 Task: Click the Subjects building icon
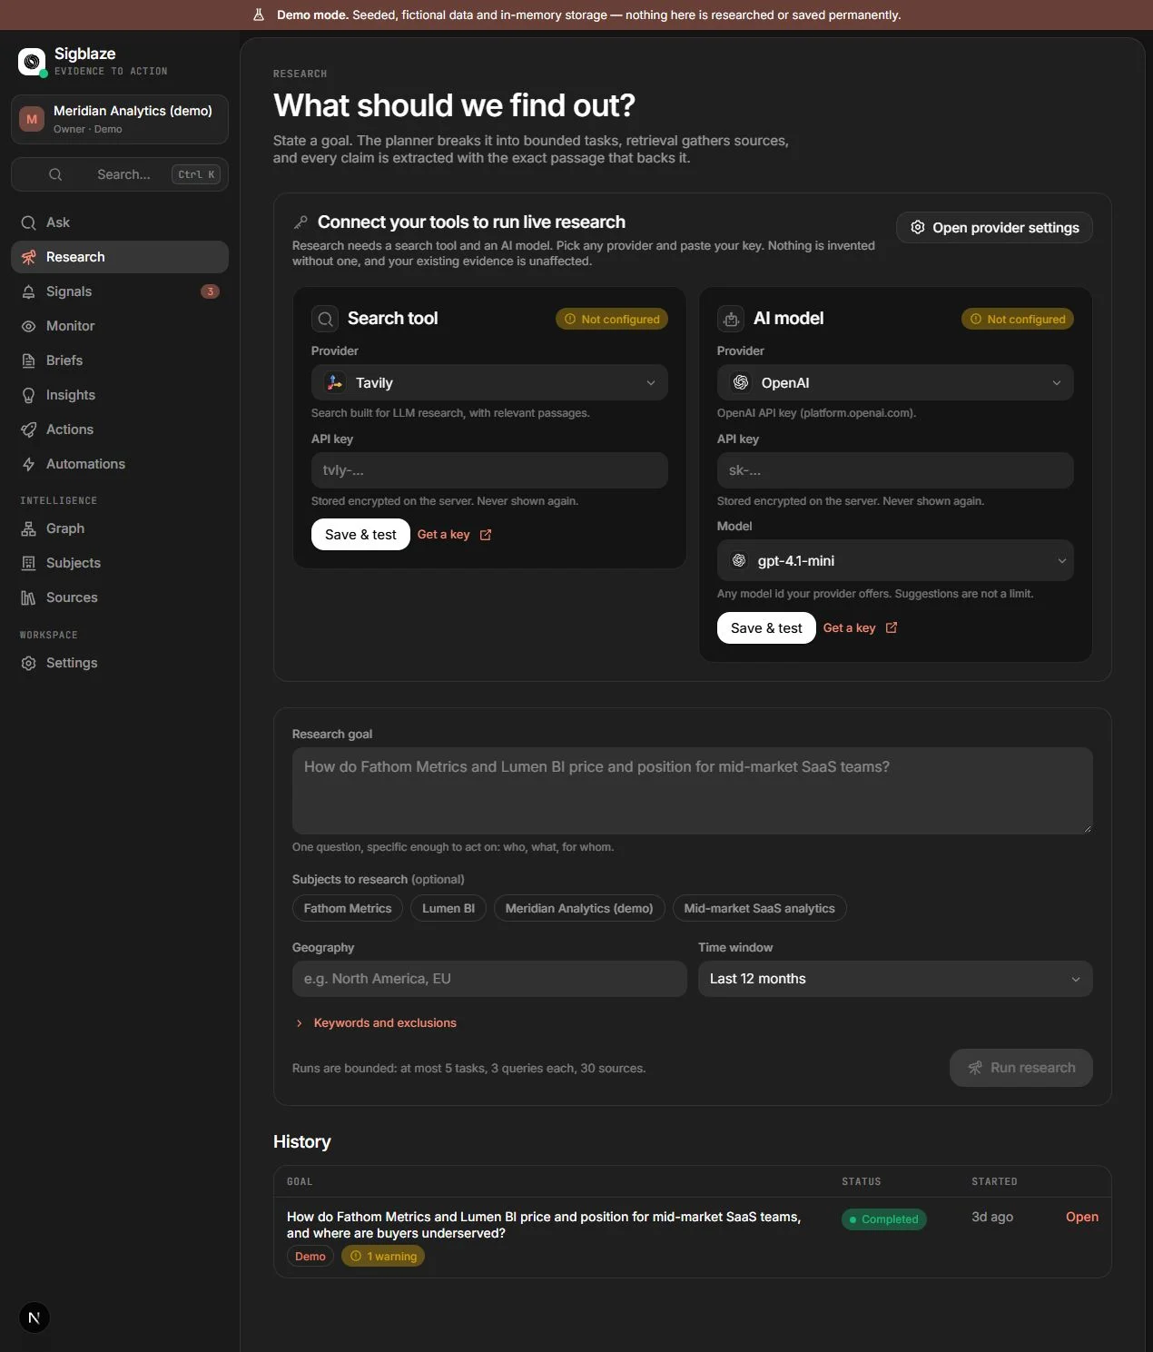29,563
